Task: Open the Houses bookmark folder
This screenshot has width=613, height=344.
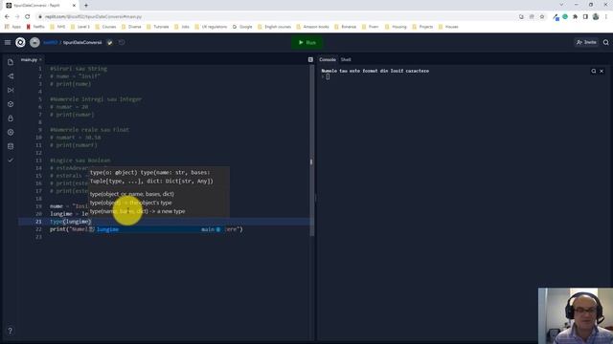Action: [x=448, y=27]
